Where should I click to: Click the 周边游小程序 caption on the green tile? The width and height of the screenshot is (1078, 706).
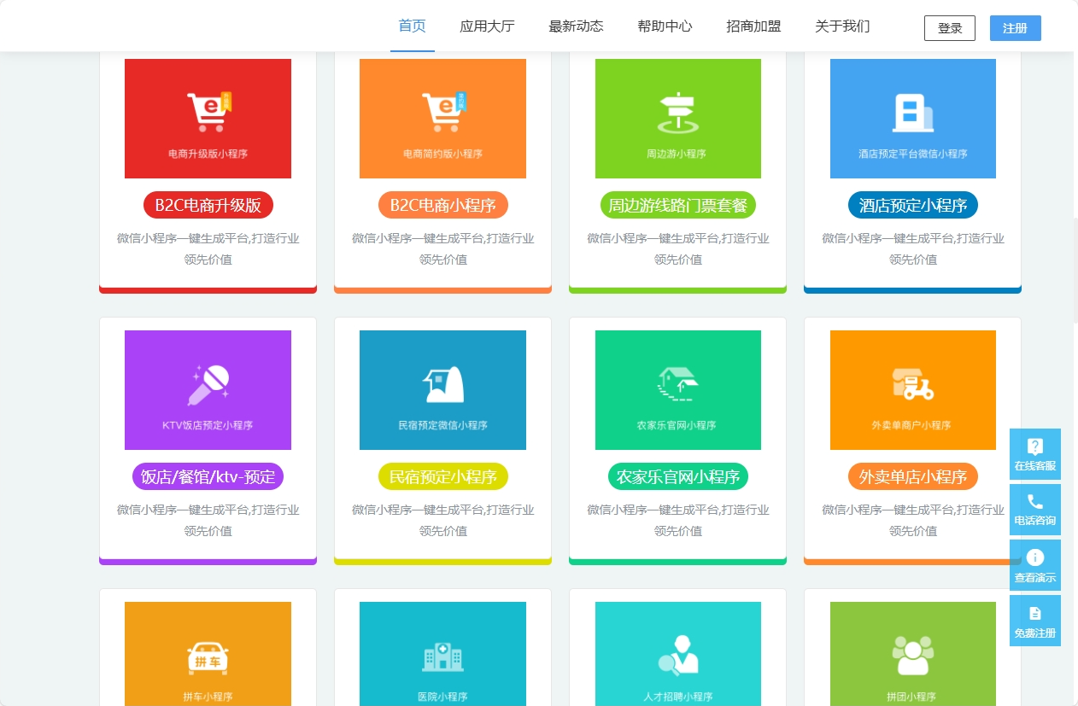pyautogui.click(x=677, y=154)
